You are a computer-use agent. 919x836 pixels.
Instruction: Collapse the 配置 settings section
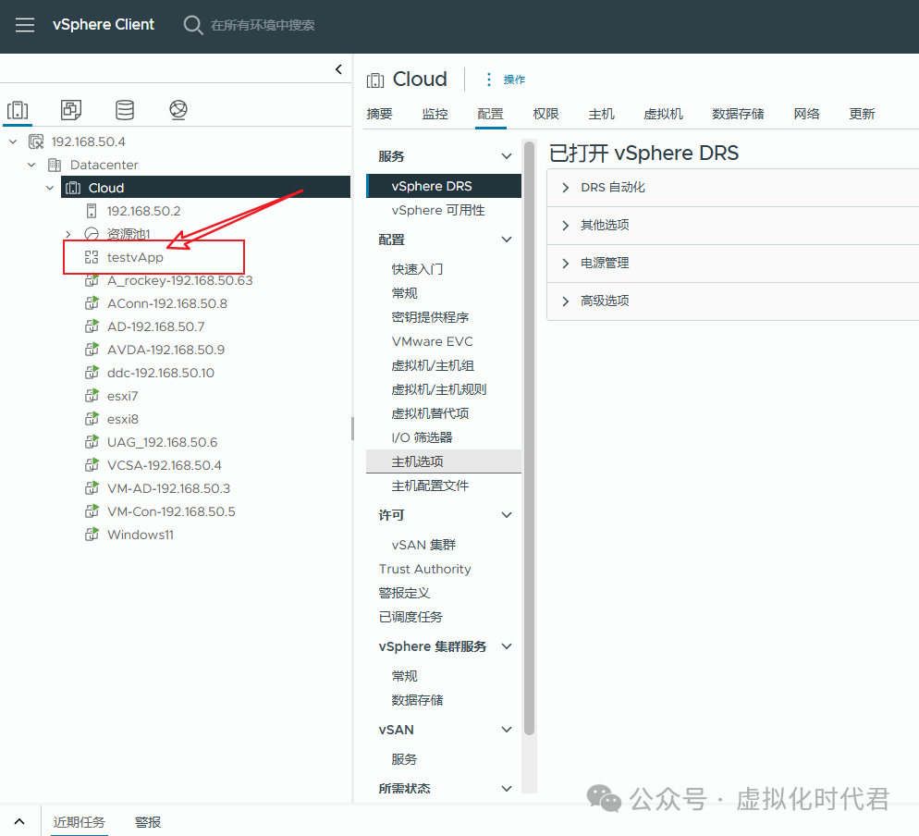507,240
